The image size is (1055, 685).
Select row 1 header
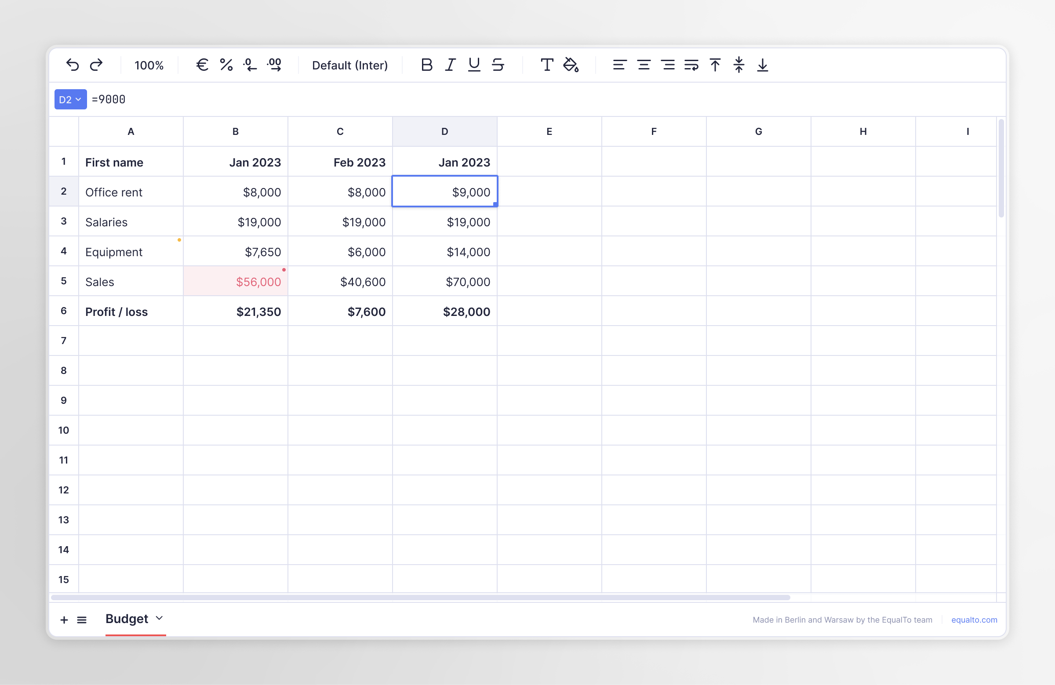64,161
